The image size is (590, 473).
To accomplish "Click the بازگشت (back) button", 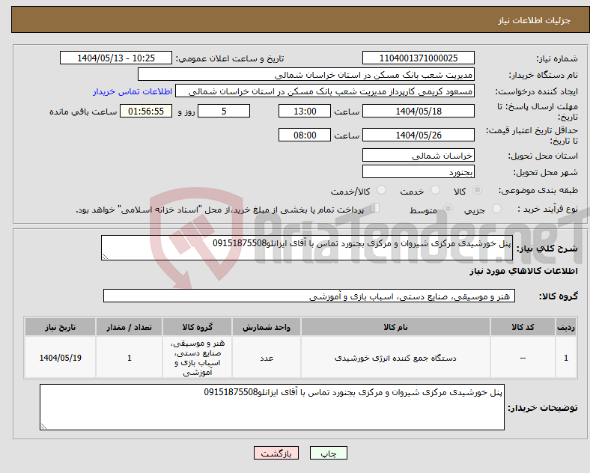I will pos(276,453).
